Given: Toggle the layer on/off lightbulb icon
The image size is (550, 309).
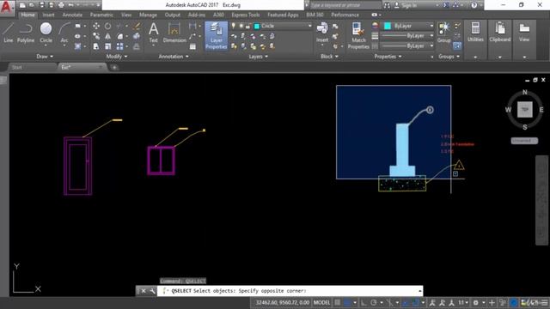Looking at the screenshot, I should [x=234, y=26].
